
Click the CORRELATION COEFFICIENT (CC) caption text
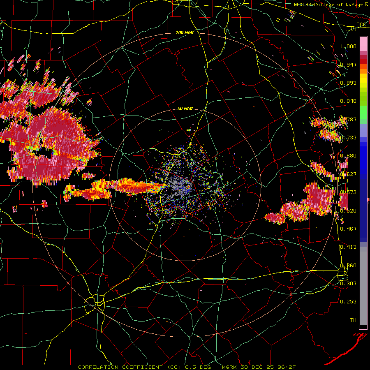[x=129, y=367]
